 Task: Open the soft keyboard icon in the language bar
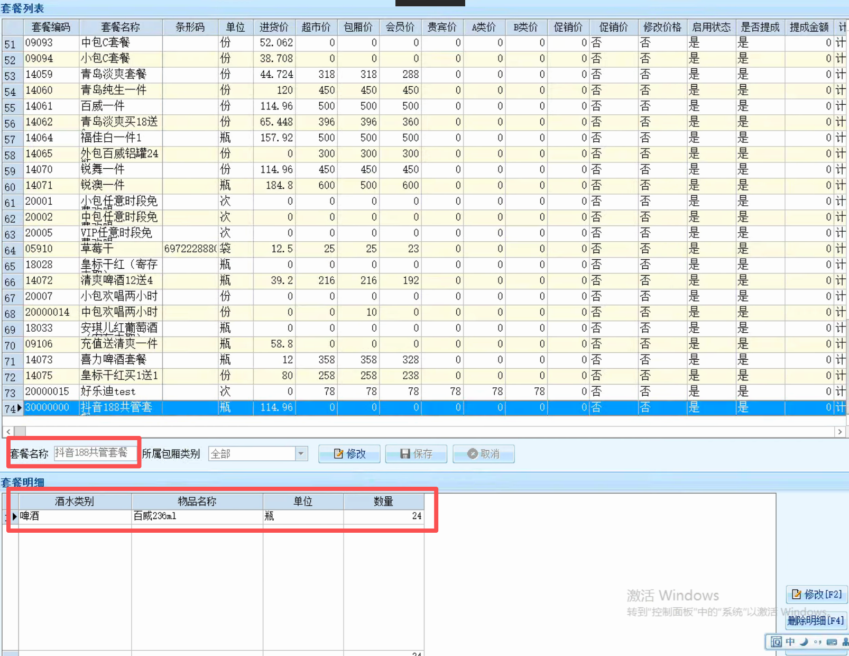point(831,642)
